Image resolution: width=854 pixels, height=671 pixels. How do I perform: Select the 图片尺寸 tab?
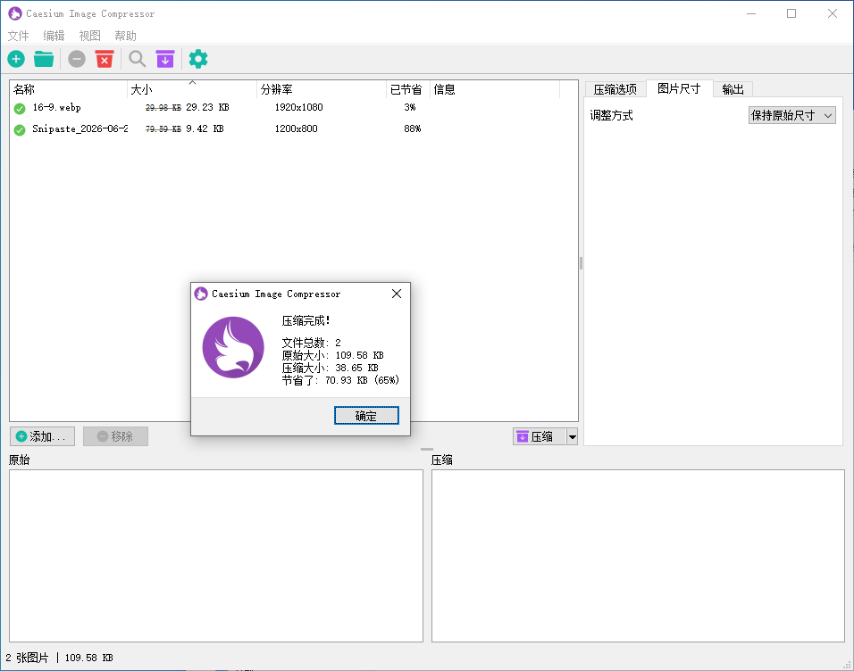pos(679,88)
